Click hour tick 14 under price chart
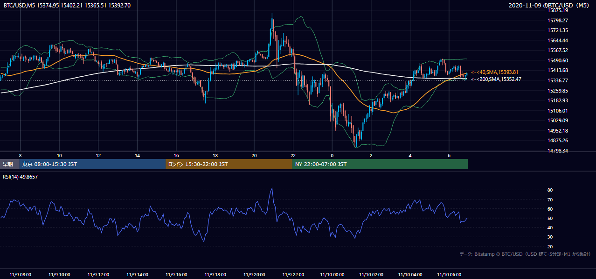This screenshot has width=596, height=279. 137,155
